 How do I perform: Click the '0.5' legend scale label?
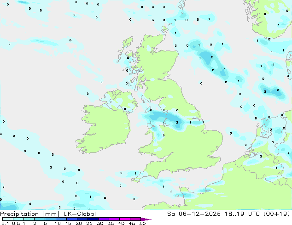(16, 223)
